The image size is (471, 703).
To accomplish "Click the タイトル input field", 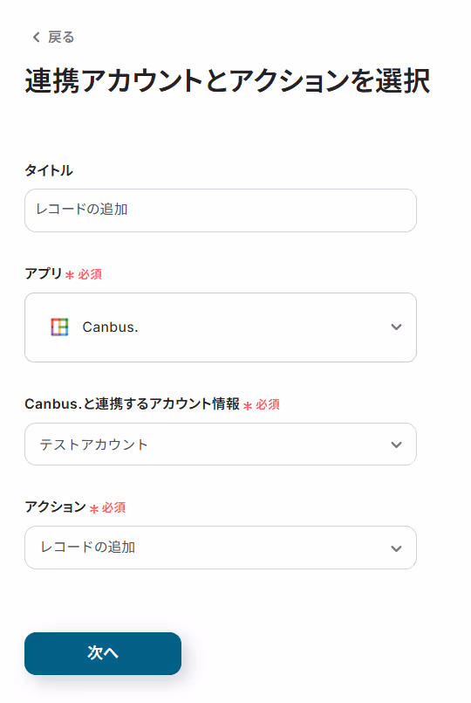I will click(x=221, y=210).
